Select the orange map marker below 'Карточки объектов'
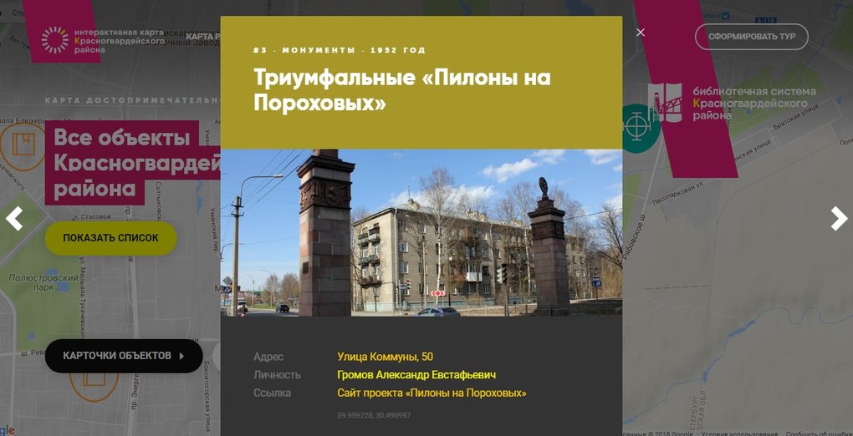853x436 pixels. 94,387
